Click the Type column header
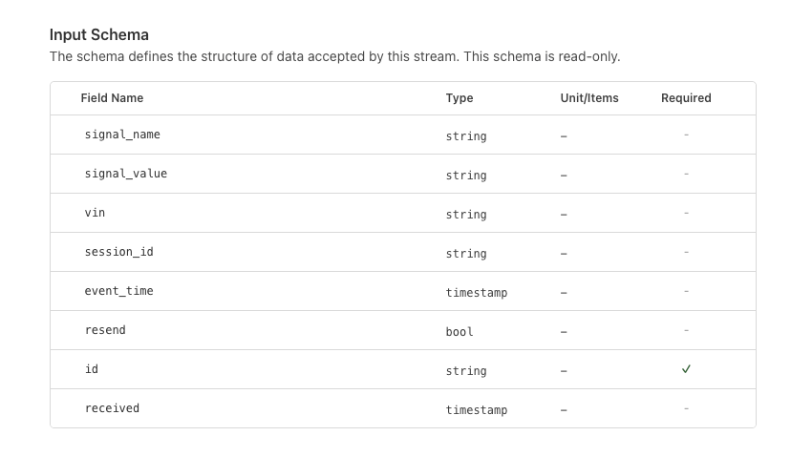 459,98
